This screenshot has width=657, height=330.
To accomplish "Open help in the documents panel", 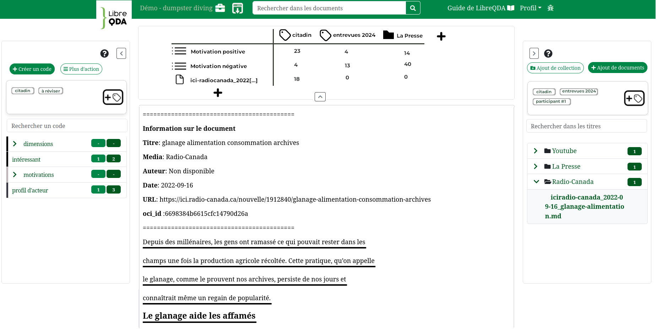I will click(548, 54).
